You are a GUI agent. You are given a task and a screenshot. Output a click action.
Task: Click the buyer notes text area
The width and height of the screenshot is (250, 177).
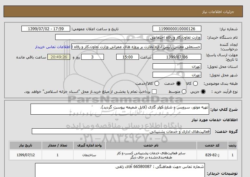[x=120, y=170]
